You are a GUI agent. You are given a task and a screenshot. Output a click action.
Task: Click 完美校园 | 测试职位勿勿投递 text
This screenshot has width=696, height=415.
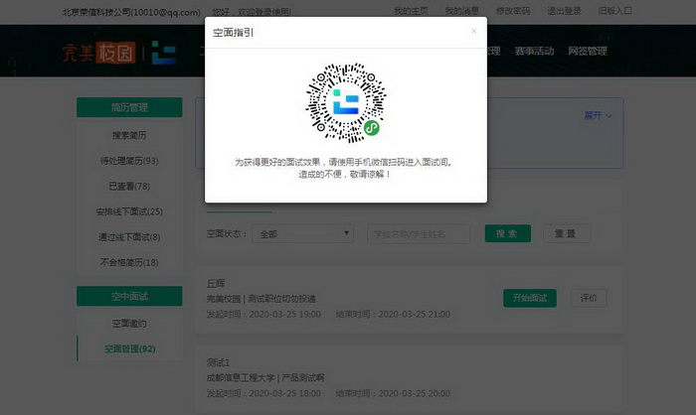click(x=261, y=299)
